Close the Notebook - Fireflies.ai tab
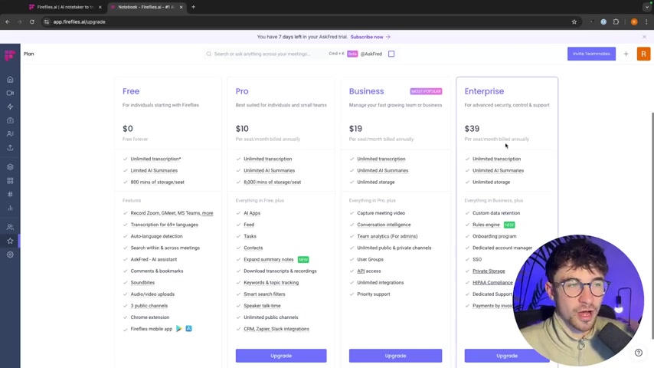 (181, 7)
